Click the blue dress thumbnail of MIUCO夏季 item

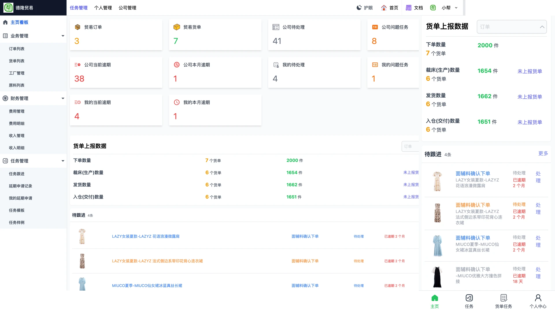point(437,245)
